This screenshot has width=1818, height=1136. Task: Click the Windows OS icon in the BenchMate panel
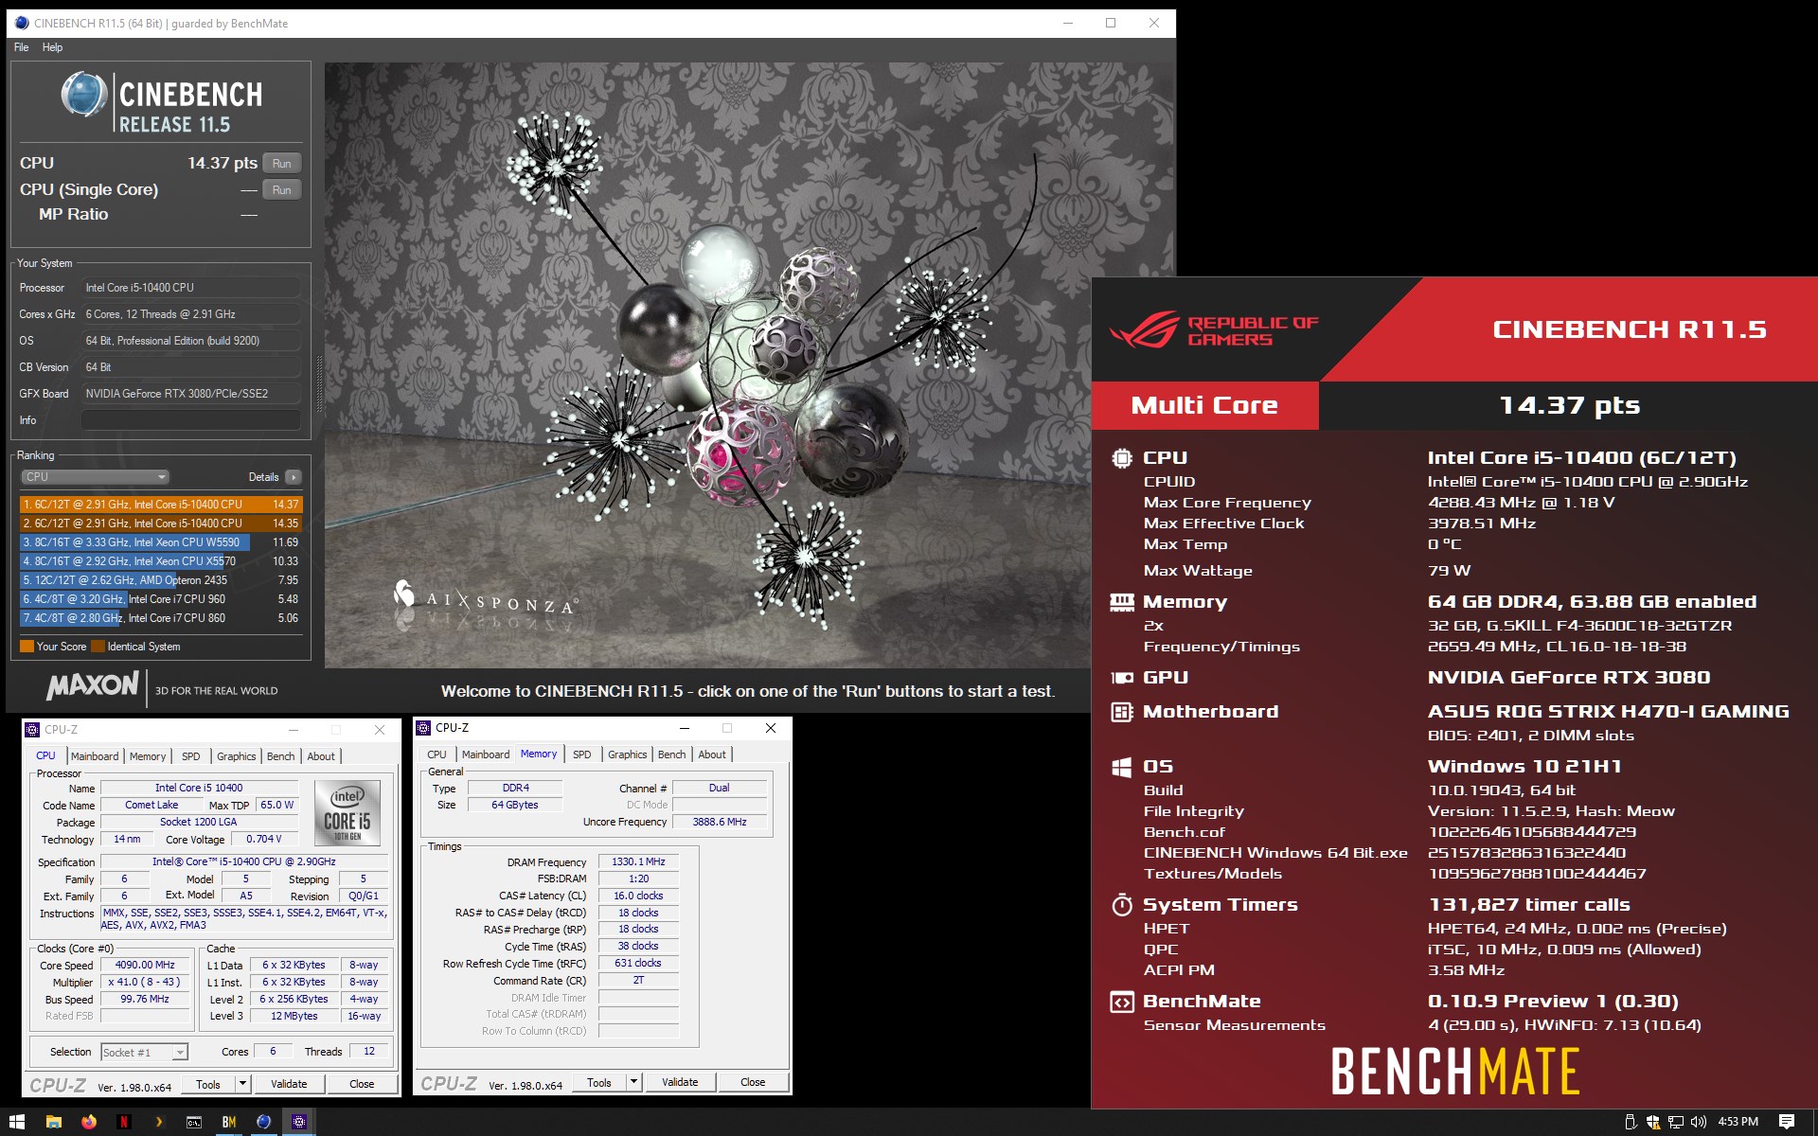pyautogui.click(x=1122, y=767)
